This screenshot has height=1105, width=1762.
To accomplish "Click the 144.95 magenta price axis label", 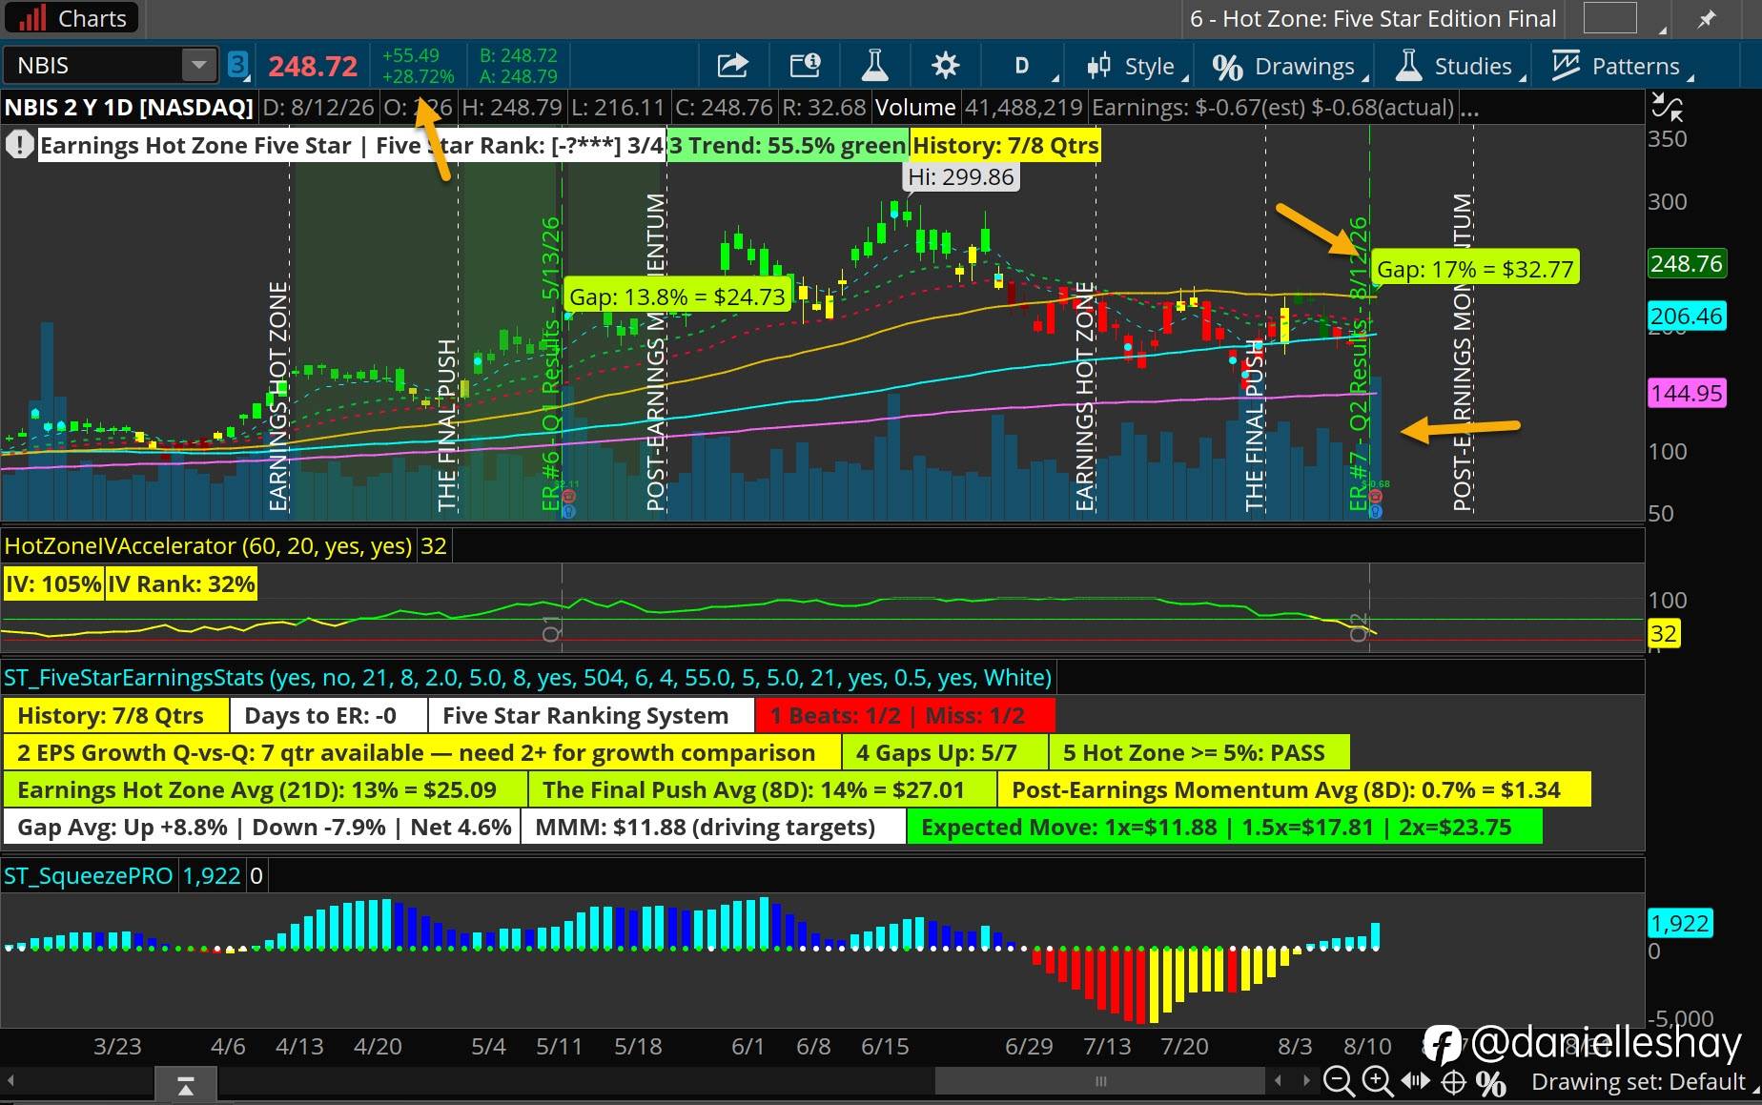I will [x=1687, y=393].
